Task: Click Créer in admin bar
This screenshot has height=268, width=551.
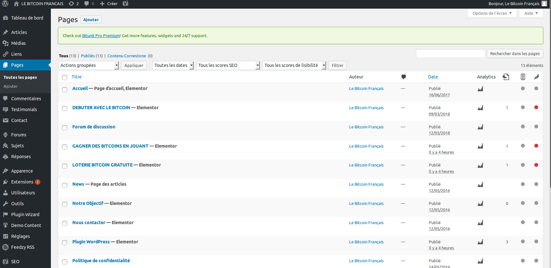Action: point(109,4)
